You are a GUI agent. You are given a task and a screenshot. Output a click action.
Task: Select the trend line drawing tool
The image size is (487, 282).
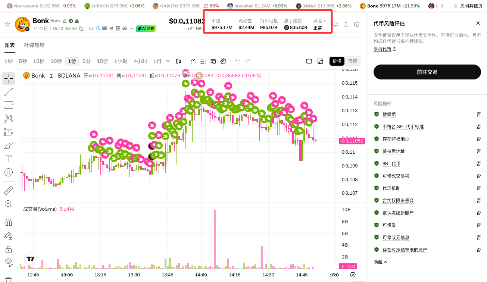[x=8, y=92]
